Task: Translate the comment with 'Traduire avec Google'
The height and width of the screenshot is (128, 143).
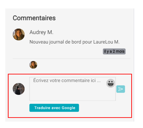Action: [54, 108]
